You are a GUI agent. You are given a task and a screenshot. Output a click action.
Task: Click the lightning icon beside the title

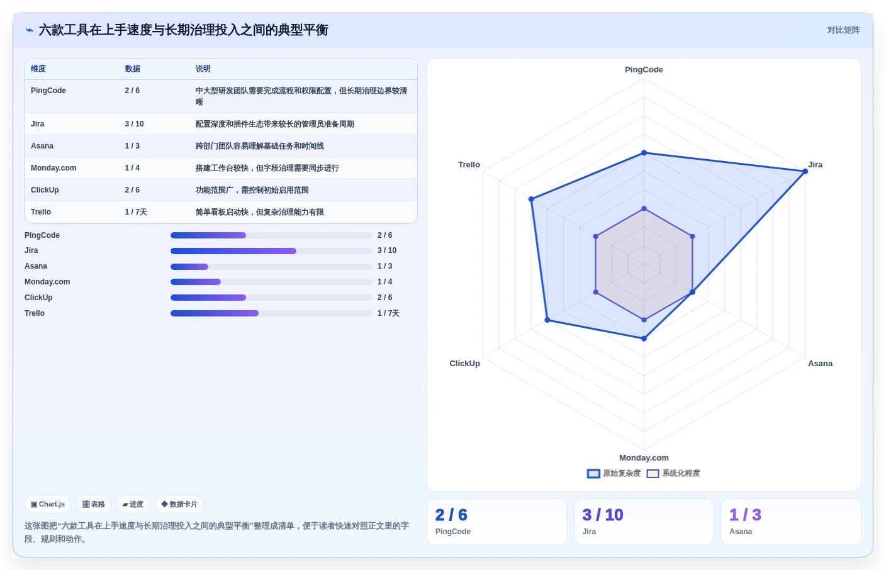[x=30, y=30]
